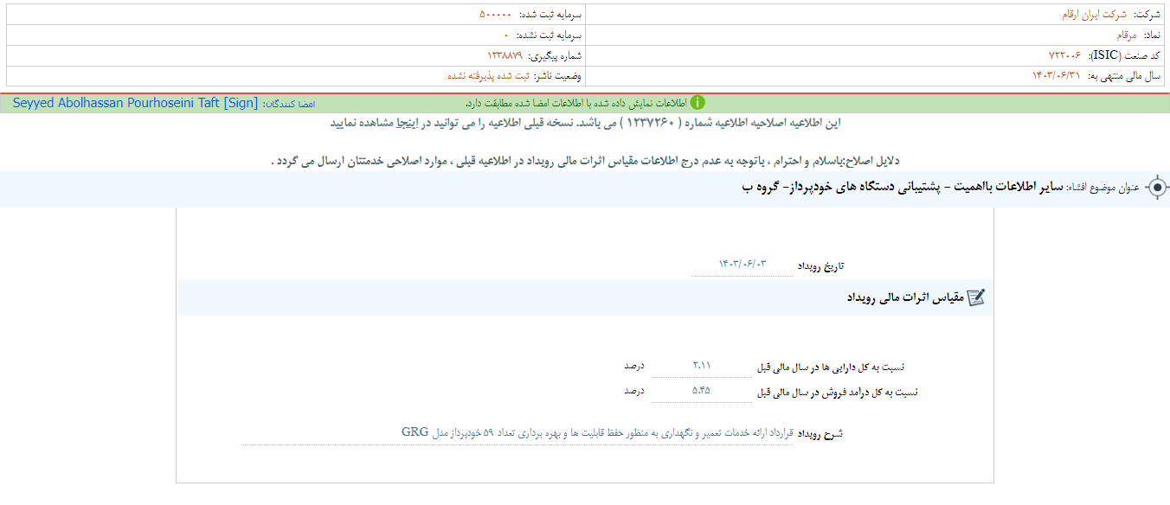
Task: Select the sales revenue ratio field 5.45
Action: point(701,391)
